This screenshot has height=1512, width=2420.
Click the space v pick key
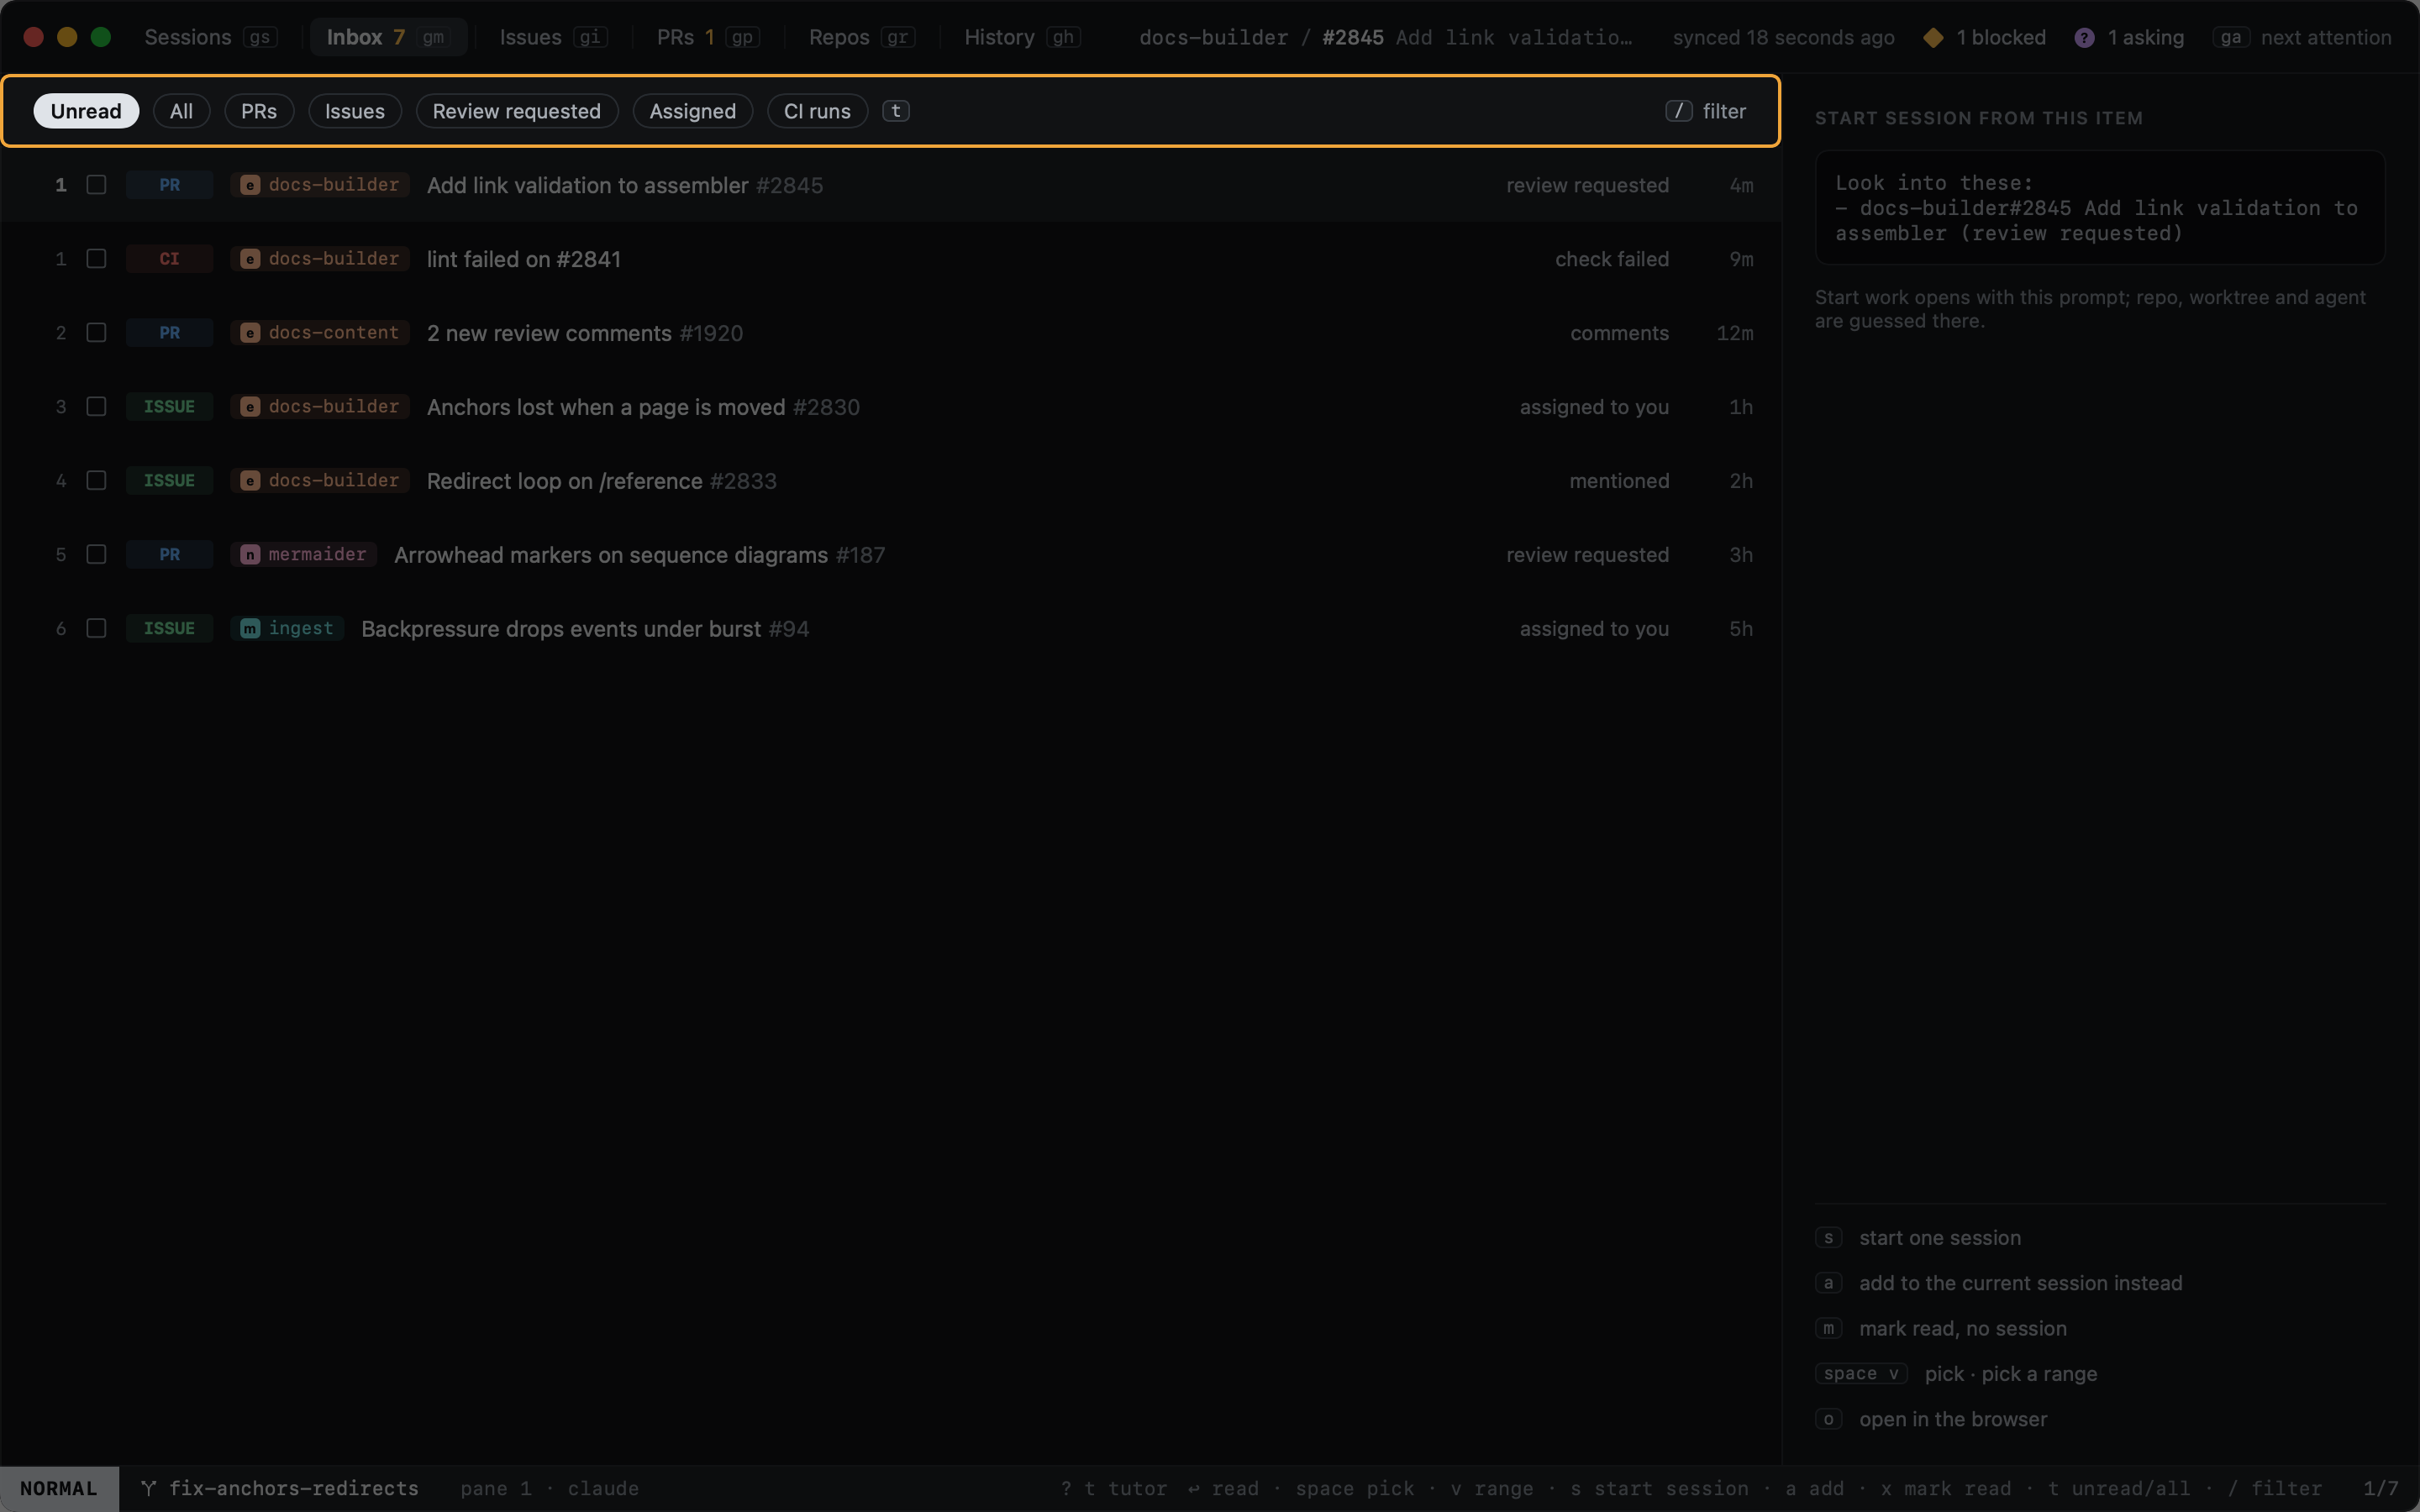tap(1862, 1374)
